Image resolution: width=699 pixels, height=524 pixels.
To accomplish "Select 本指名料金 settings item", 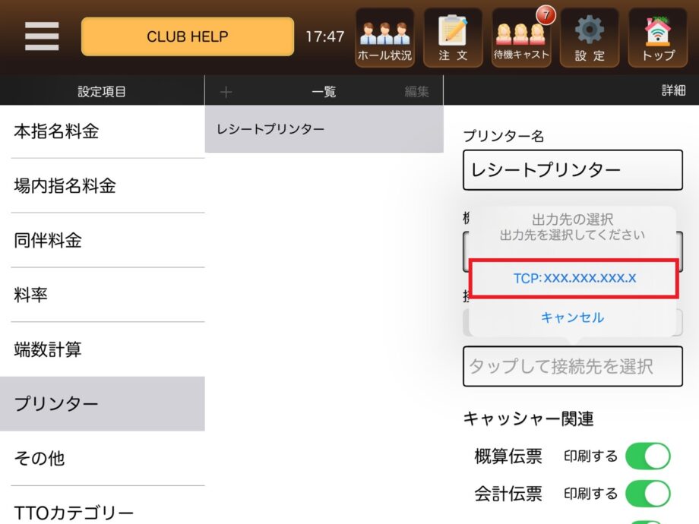I will [x=103, y=131].
